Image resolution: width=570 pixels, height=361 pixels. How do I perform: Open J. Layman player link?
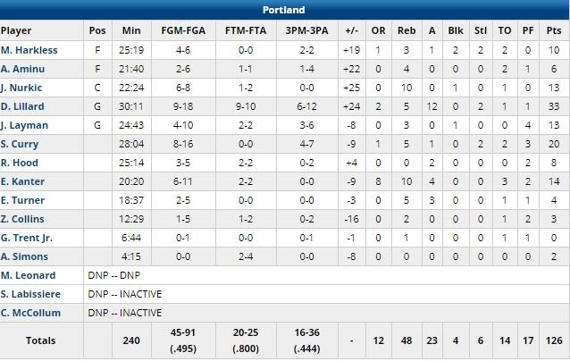pos(23,125)
